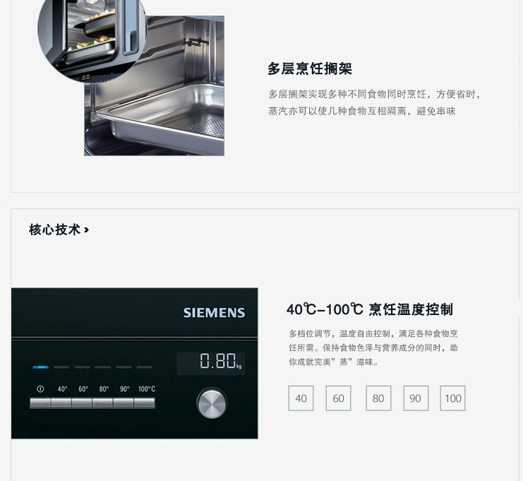Viewport: 523px width, 481px height.
Task: Select the 40° button label on the panel
Action: 62,389
